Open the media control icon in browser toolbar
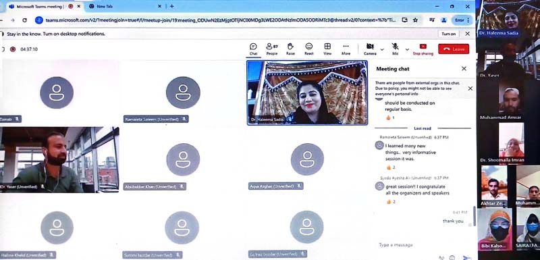This screenshot has width=540, height=260. (x=432, y=20)
